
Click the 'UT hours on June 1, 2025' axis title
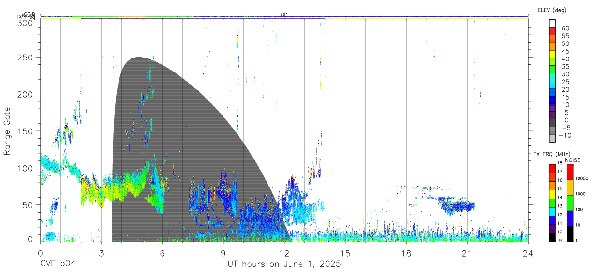(x=284, y=264)
